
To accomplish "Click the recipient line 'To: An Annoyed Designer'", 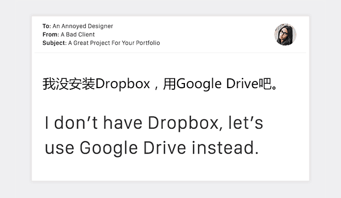I will click(x=78, y=26).
